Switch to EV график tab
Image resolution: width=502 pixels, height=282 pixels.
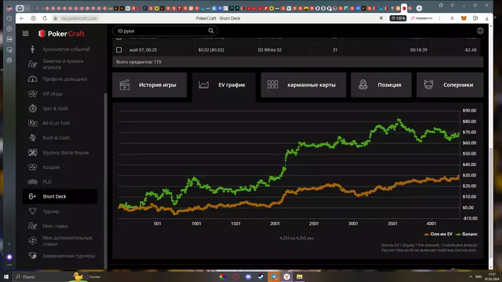(224, 85)
